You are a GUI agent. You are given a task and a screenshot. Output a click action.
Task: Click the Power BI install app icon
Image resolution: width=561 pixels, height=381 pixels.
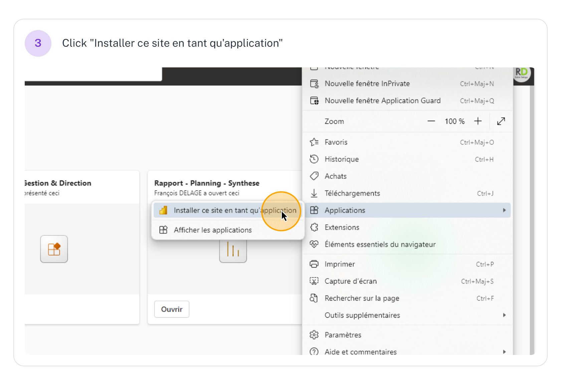[x=163, y=211]
